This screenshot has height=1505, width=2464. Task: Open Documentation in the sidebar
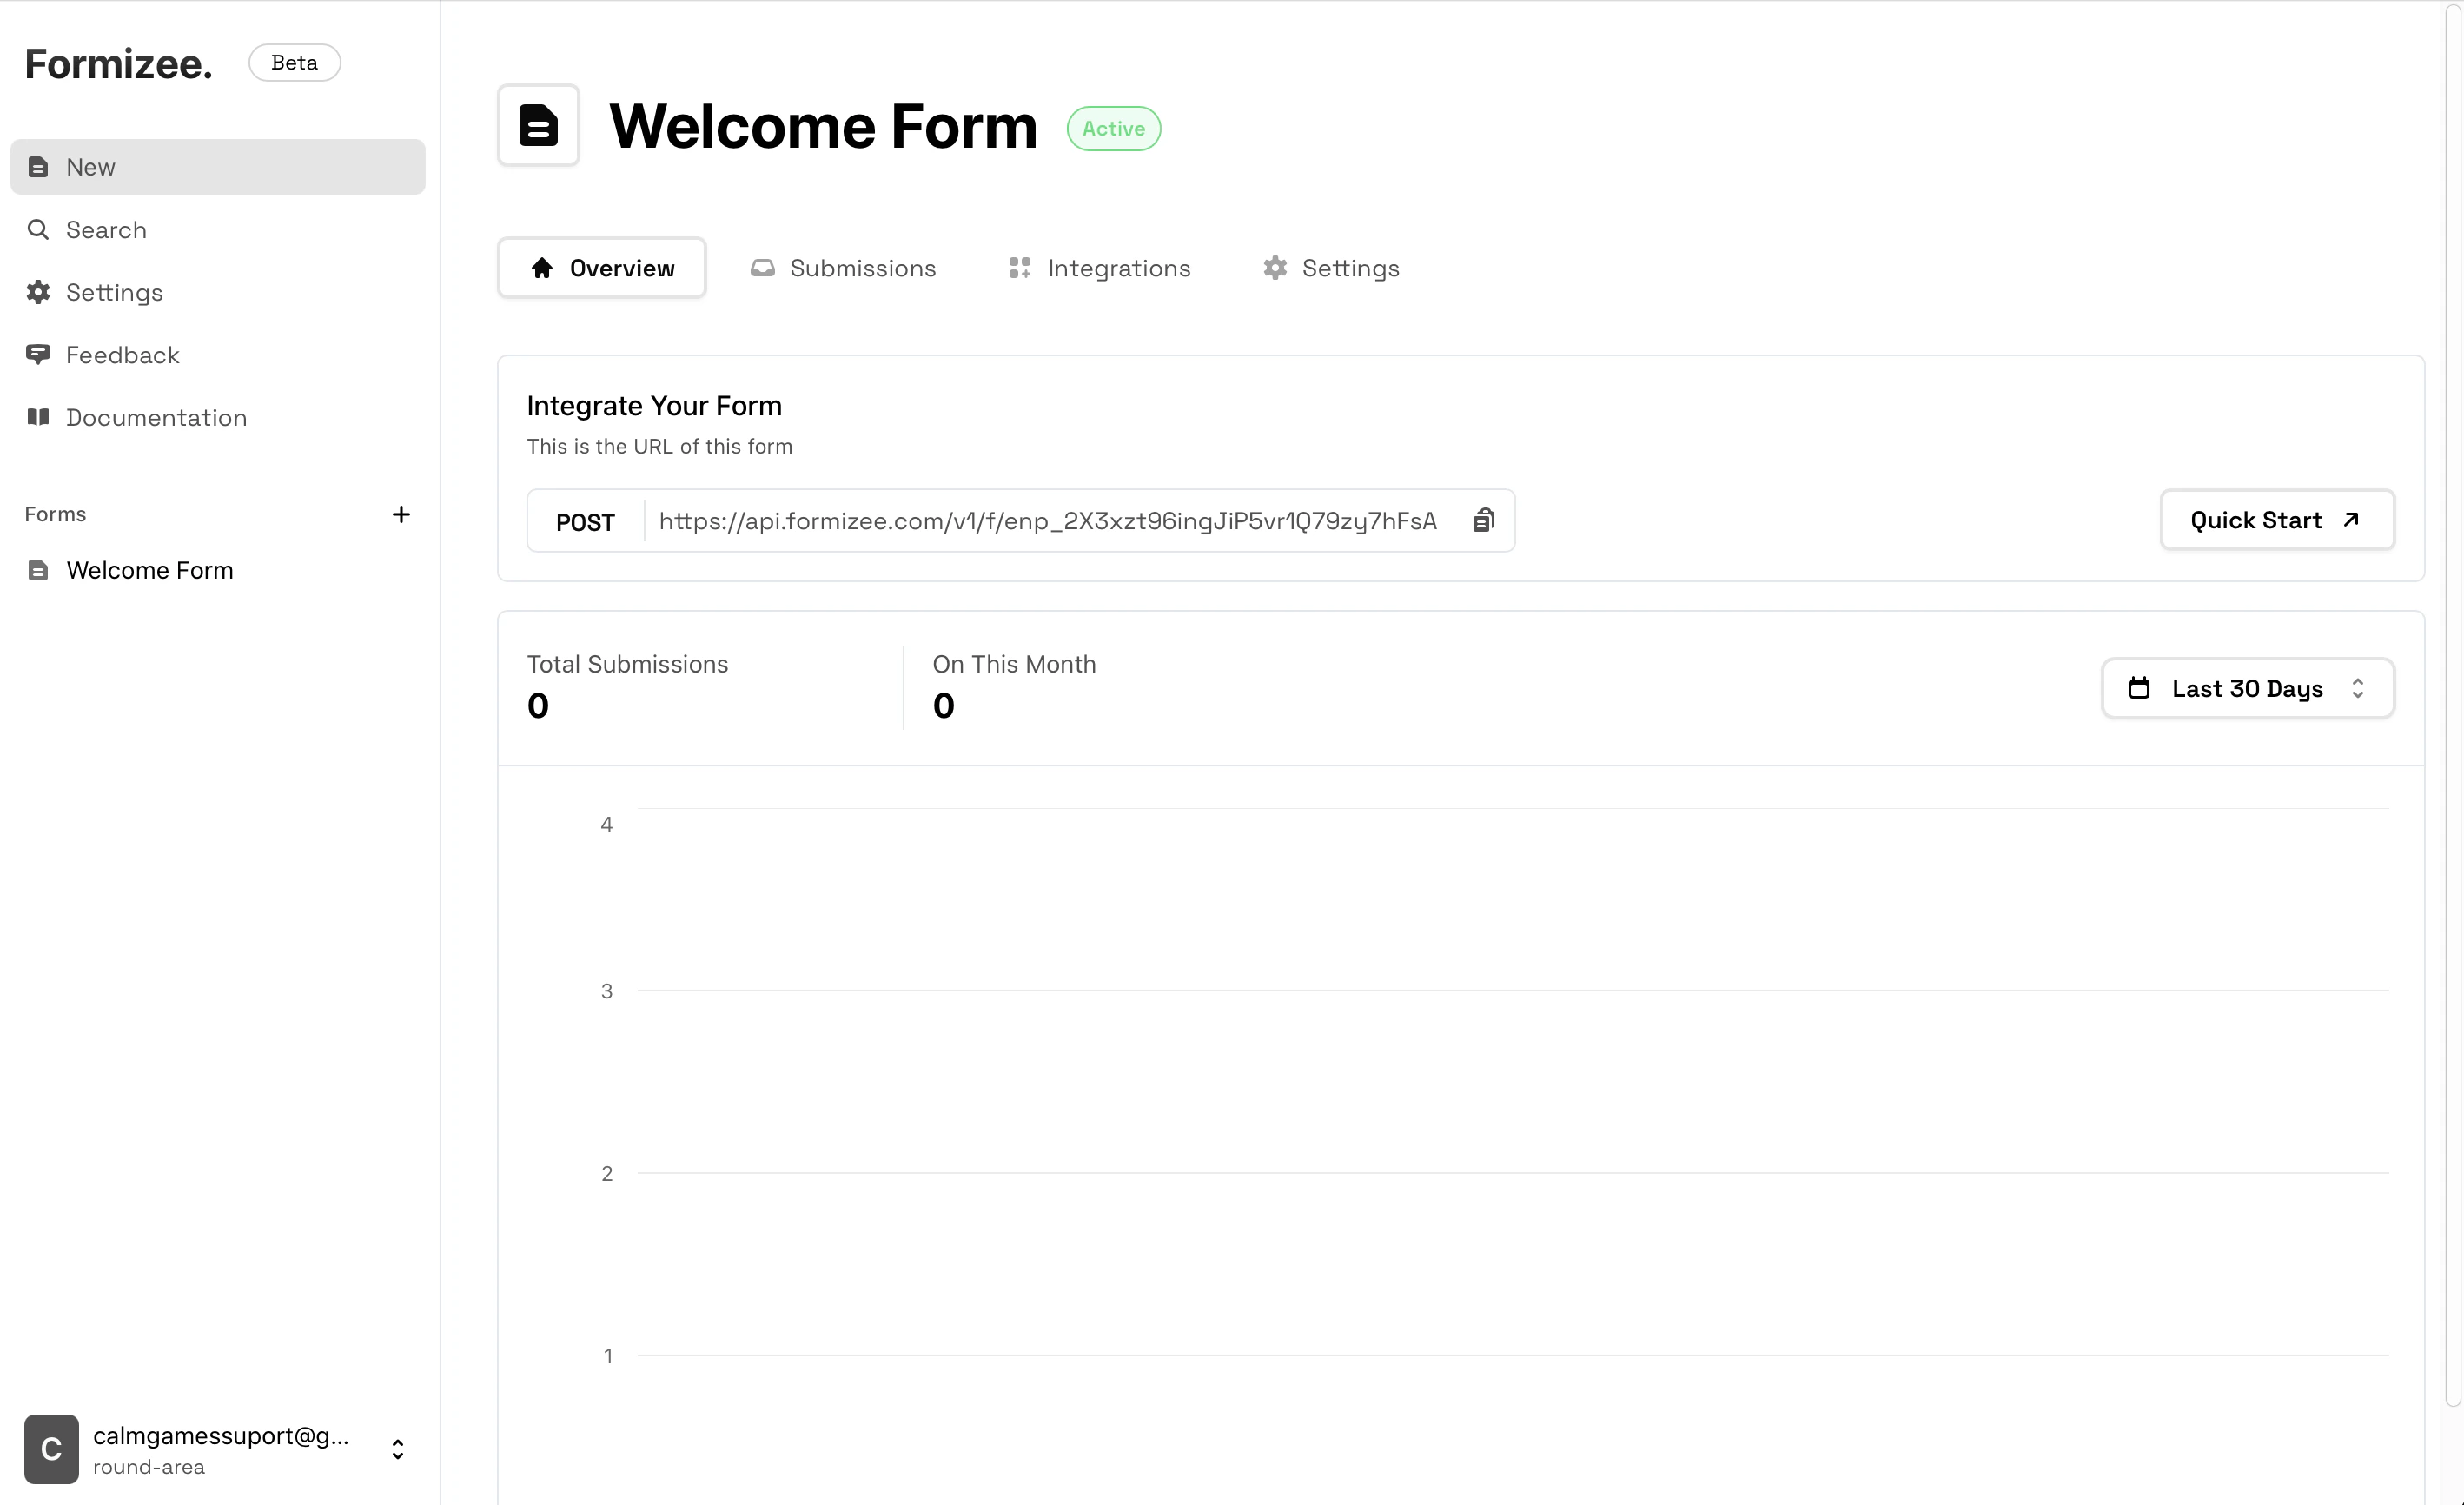[x=218, y=417]
